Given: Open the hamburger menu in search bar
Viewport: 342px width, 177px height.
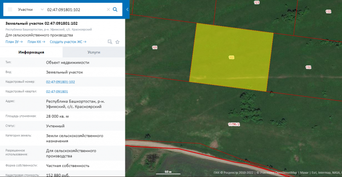Looking at the screenshot, I should 10,9.
